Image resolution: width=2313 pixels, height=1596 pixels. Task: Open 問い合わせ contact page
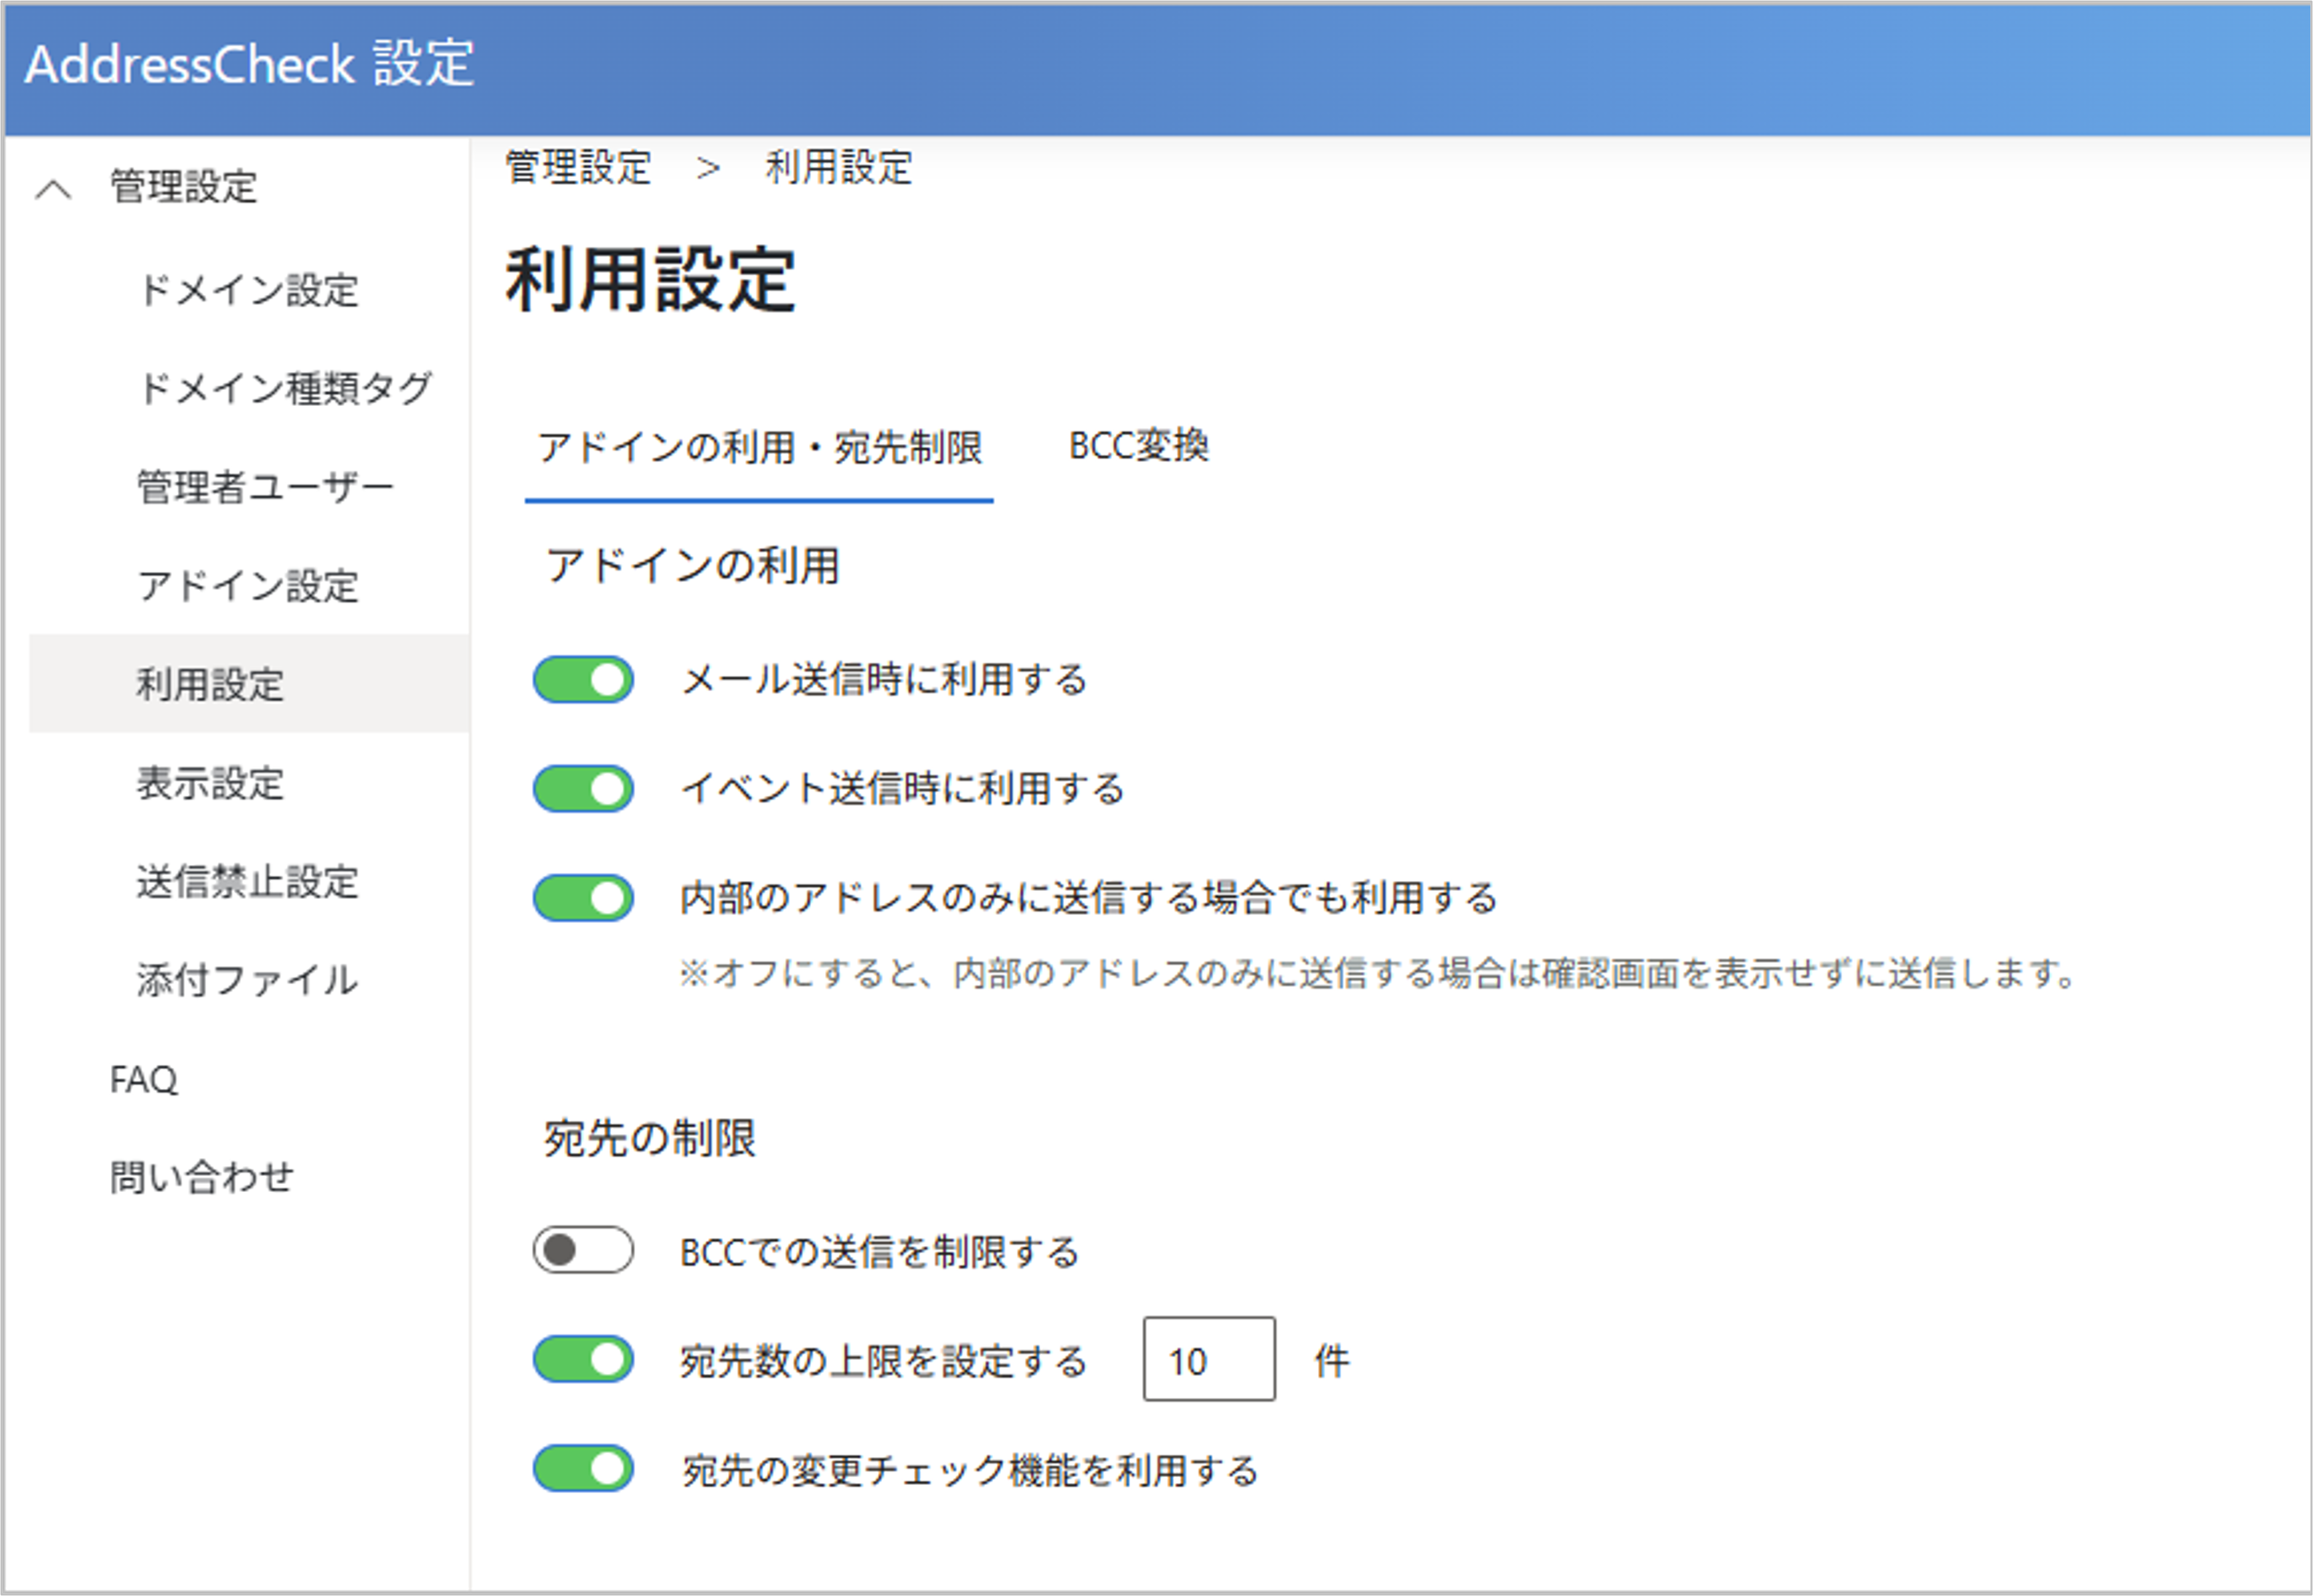tap(201, 1177)
